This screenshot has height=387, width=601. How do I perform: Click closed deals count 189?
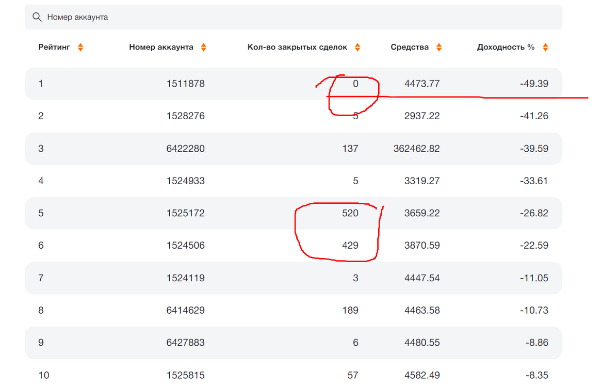[x=350, y=310]
